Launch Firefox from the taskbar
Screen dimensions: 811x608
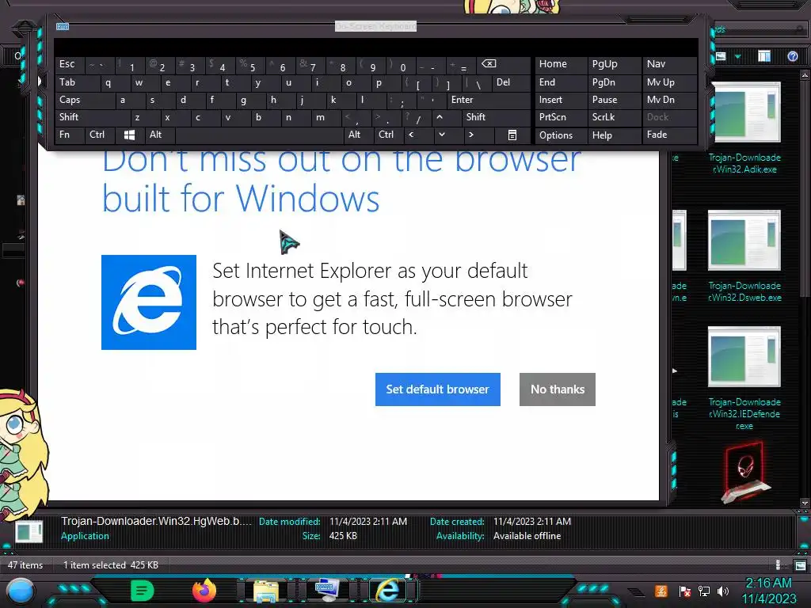tap(204, 591)
